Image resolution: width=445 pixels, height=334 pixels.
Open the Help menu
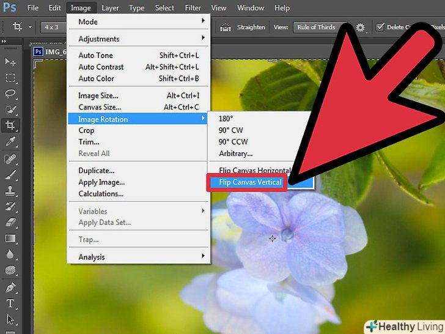[x=282, y=8]
